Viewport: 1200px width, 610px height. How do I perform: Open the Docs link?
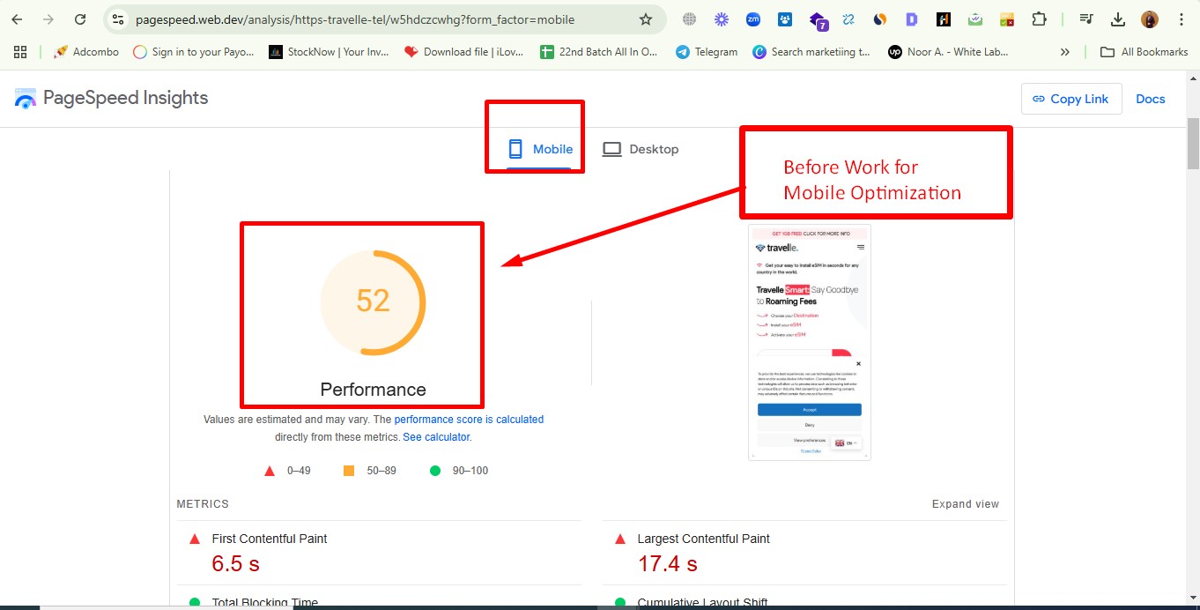tap(1150, 99)
